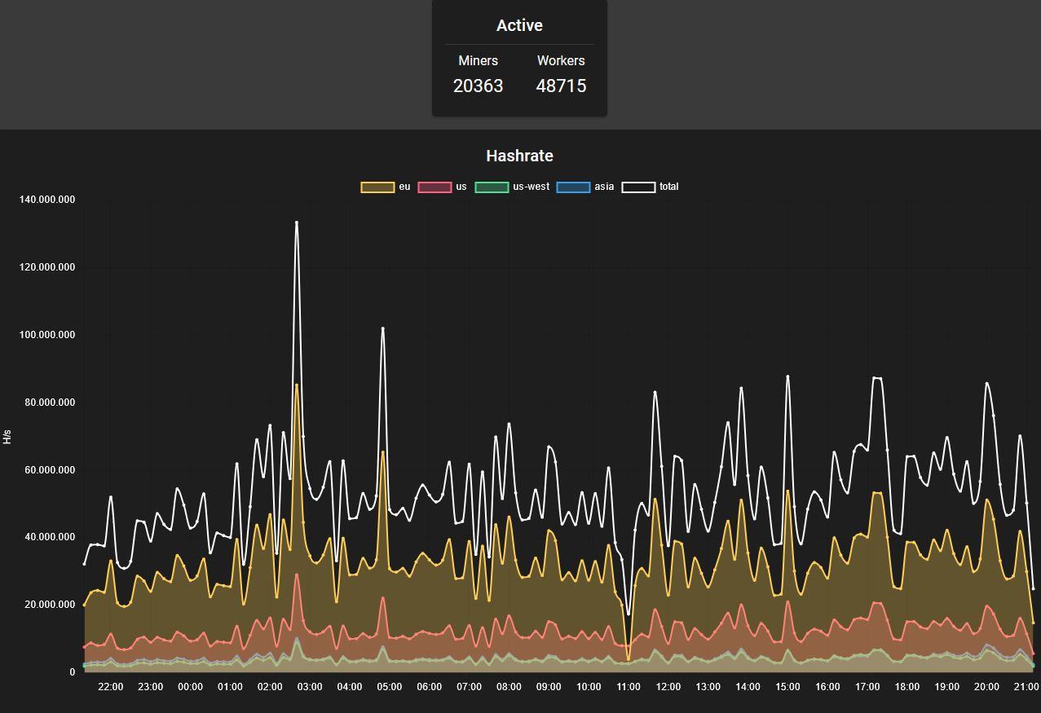Click the 21:00 time axis label

(1026, 687)
